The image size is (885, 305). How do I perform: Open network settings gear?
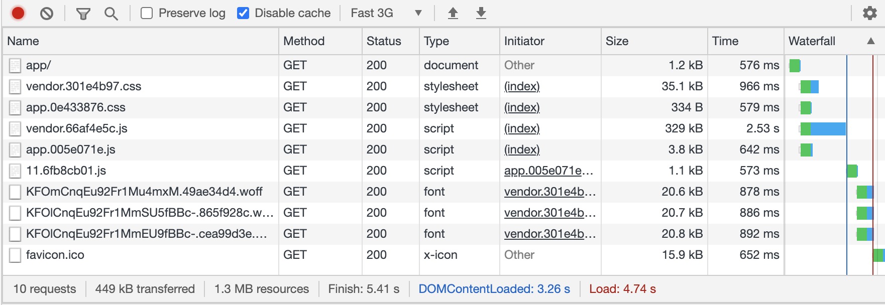869,13
